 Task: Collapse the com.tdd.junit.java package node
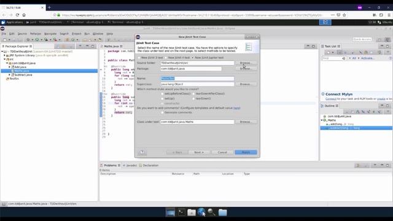(7, 63)
